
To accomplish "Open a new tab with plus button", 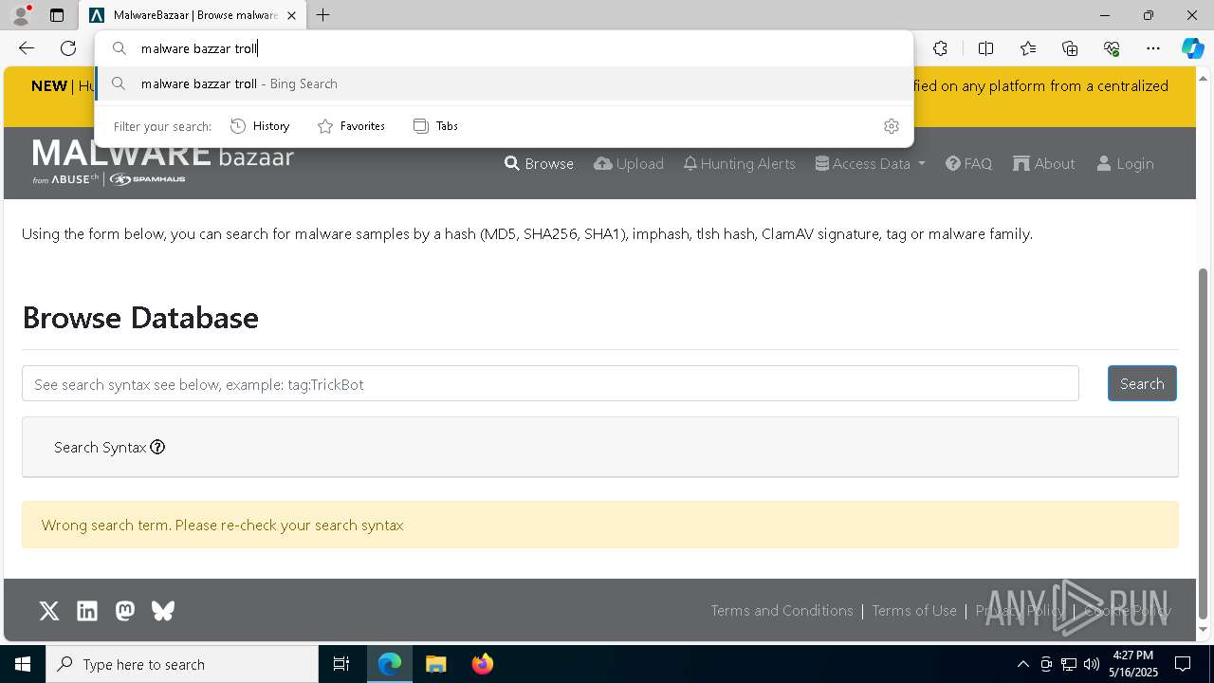I will [323, 15].
